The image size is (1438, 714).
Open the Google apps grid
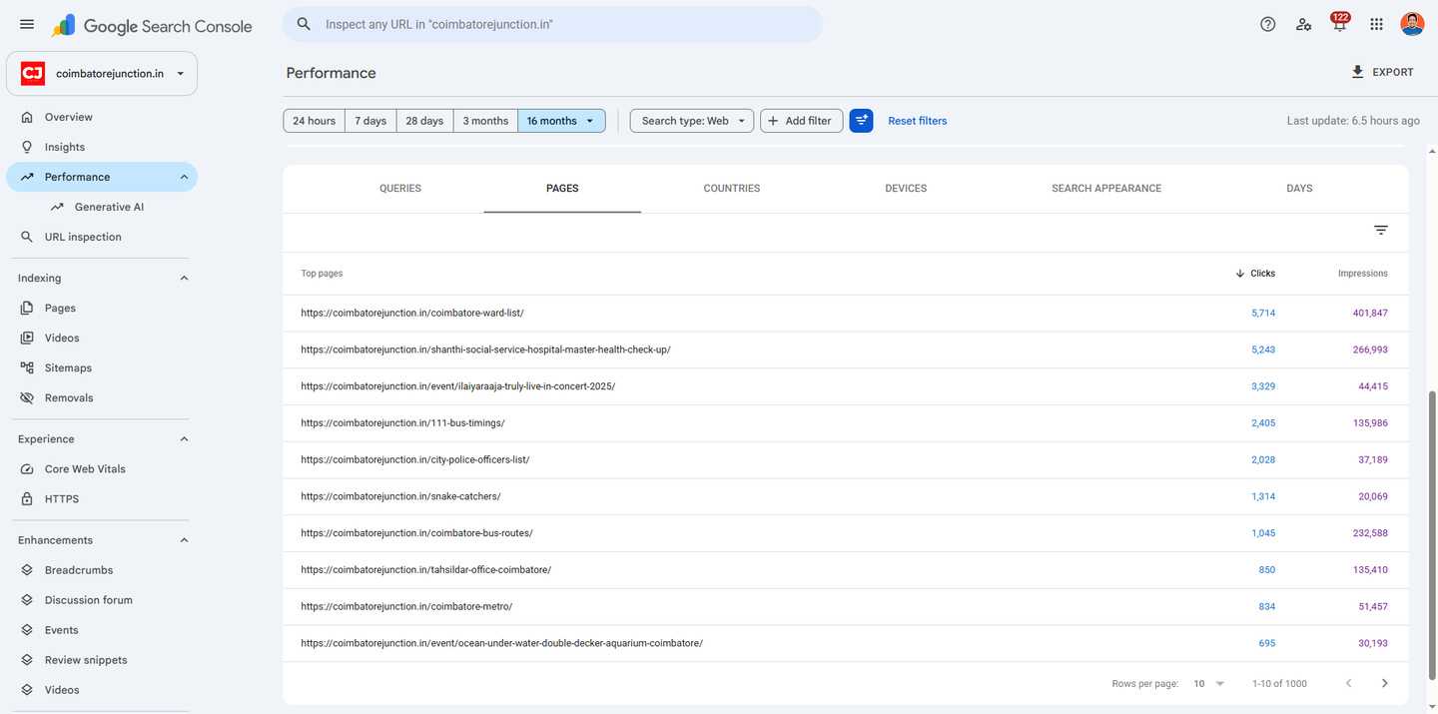pos(1376,24)
